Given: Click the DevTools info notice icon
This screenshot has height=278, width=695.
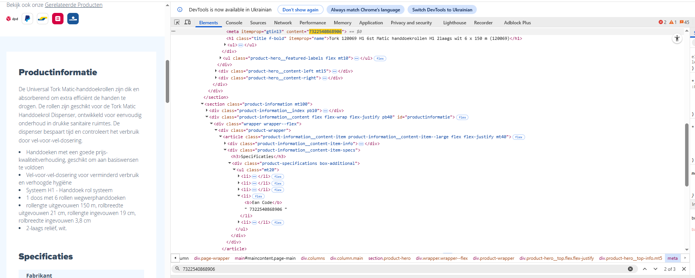Looking at the screenshot, I should [180, 9].
